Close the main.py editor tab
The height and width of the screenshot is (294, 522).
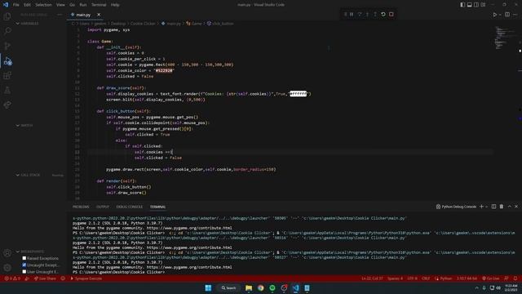pyautogui.click(x=99, y=15)
